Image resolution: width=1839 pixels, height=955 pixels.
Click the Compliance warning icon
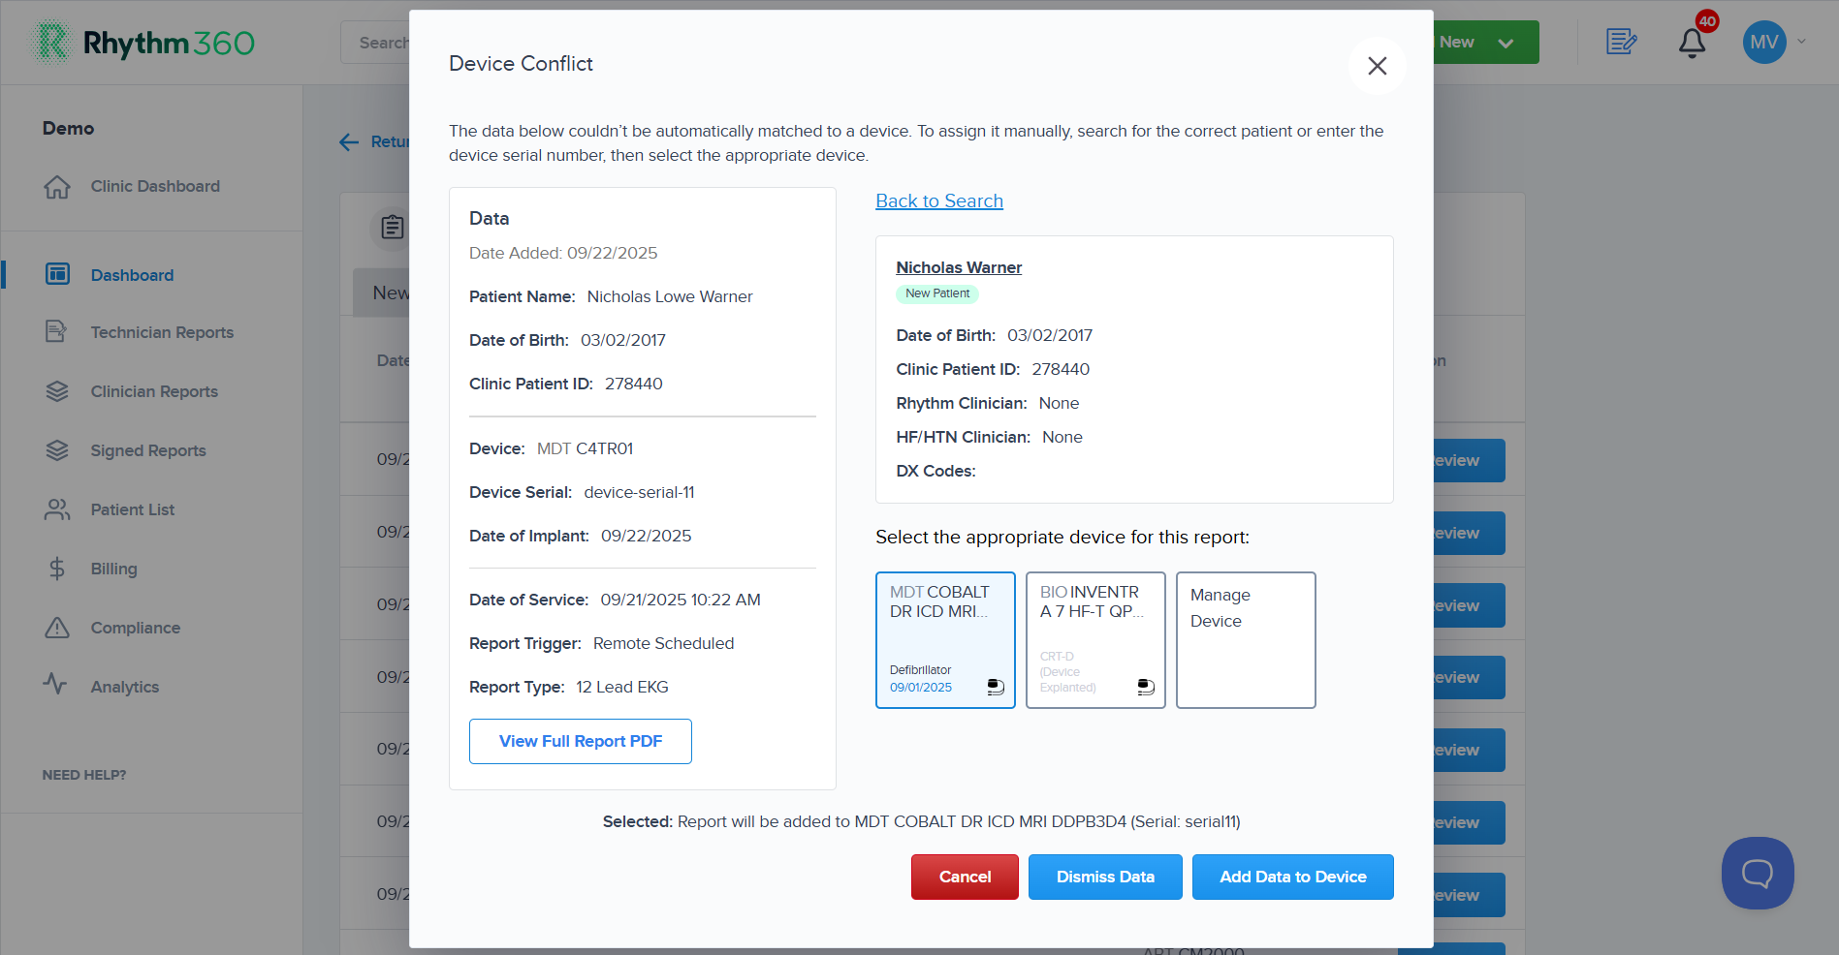coord(57,628)
